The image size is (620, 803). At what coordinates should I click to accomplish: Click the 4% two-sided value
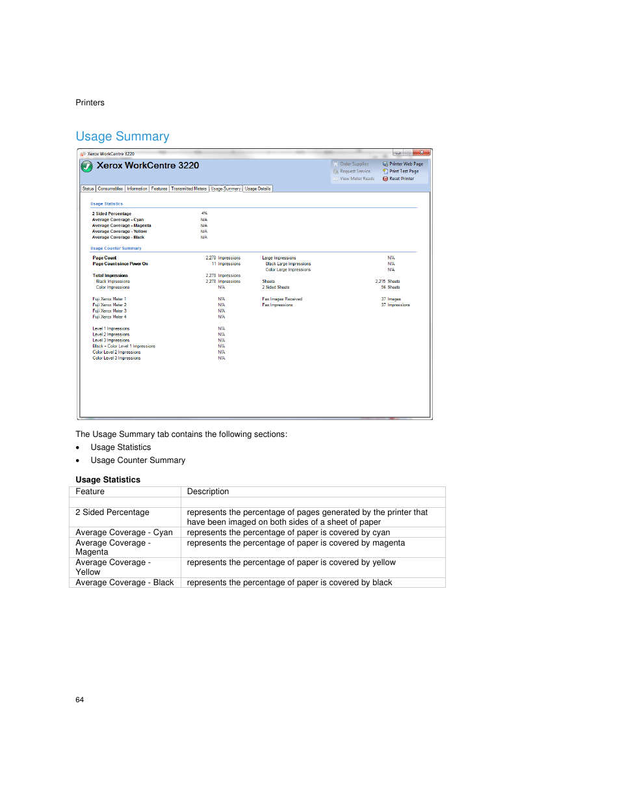(204, 213)
